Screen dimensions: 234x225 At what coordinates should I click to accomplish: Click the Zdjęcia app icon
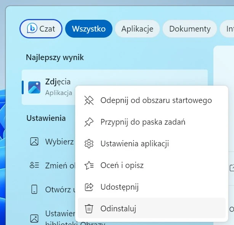[34, 87]
